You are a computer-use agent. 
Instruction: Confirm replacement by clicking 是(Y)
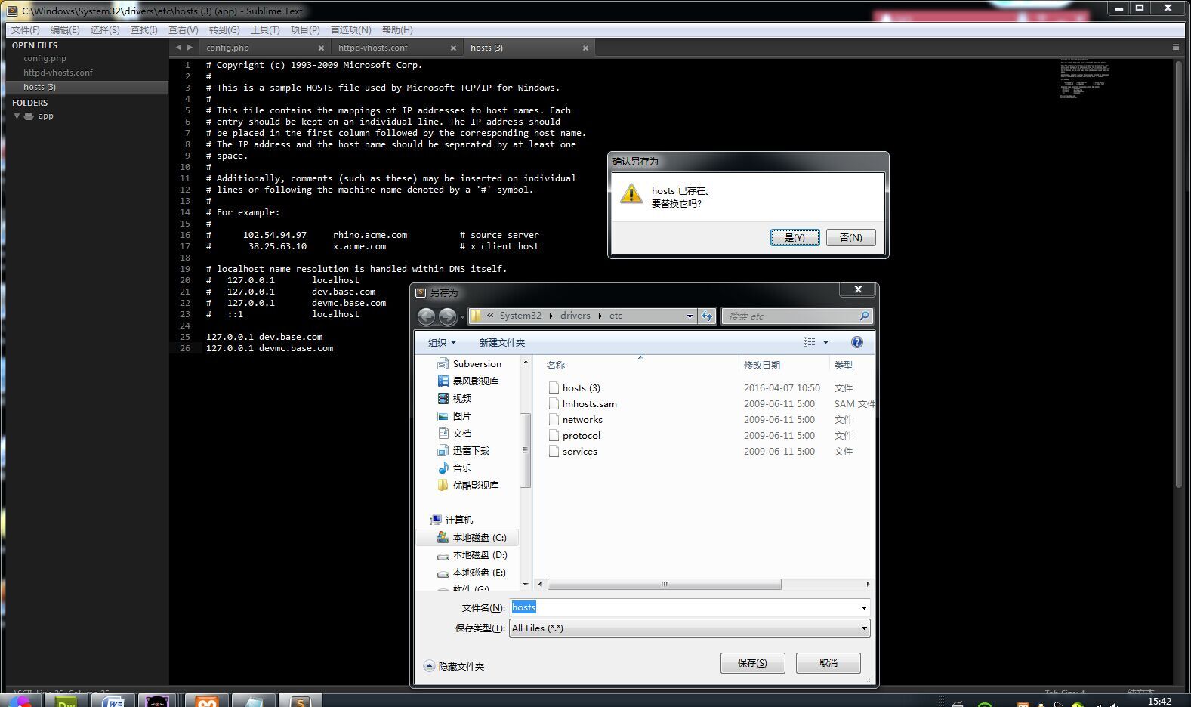(x=795, y=237)
